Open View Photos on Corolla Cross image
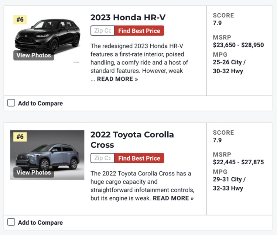 [34, 172]
